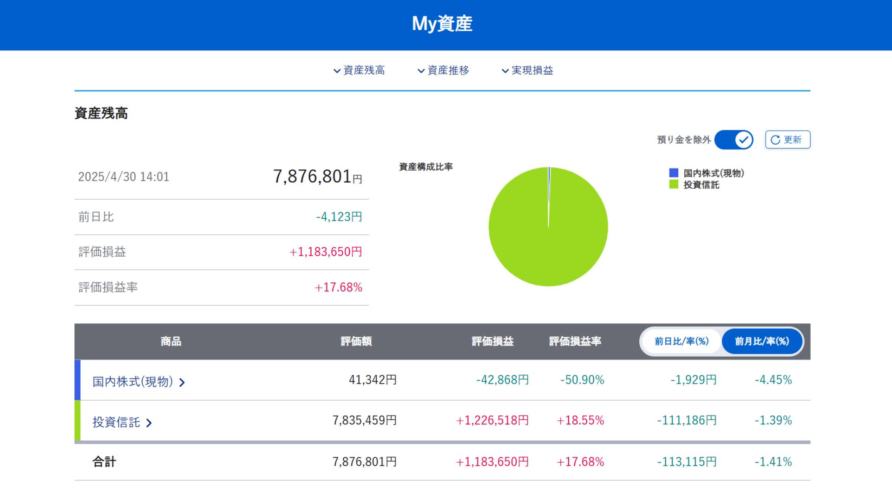Click the 評価損益率 column header
This screenshot has width=892, height=501.
tap(575, 341)
